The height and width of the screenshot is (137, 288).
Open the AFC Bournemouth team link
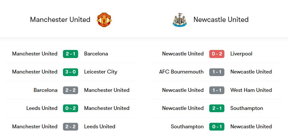point(181,72)
